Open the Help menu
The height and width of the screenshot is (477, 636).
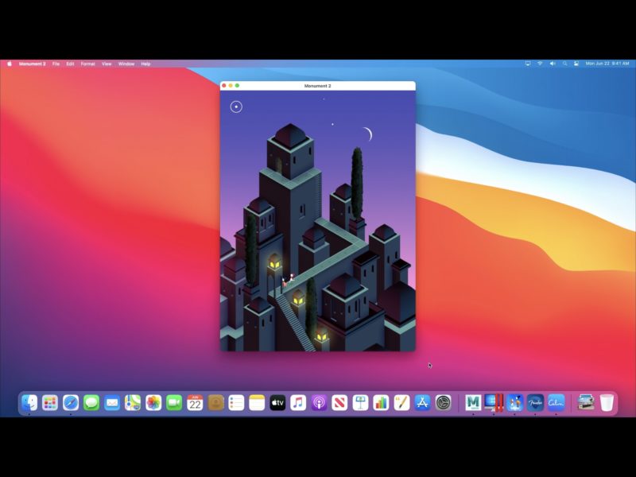[145, 64]
